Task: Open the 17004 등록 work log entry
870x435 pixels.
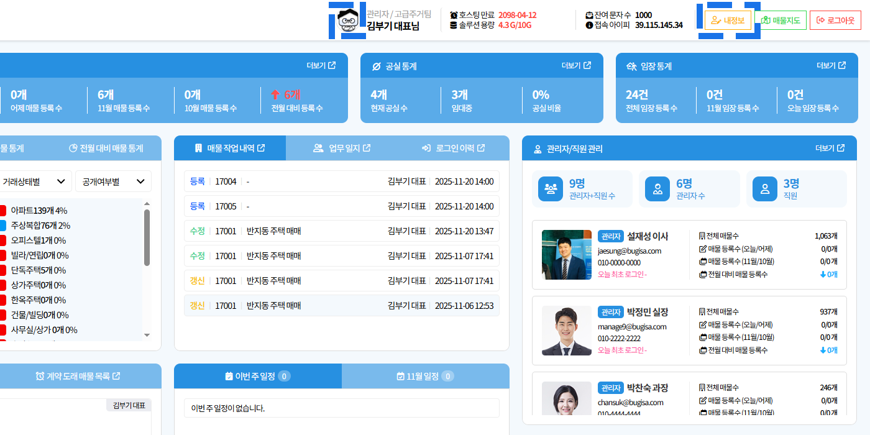Action: pyautogui.click(x=342, y=181)
